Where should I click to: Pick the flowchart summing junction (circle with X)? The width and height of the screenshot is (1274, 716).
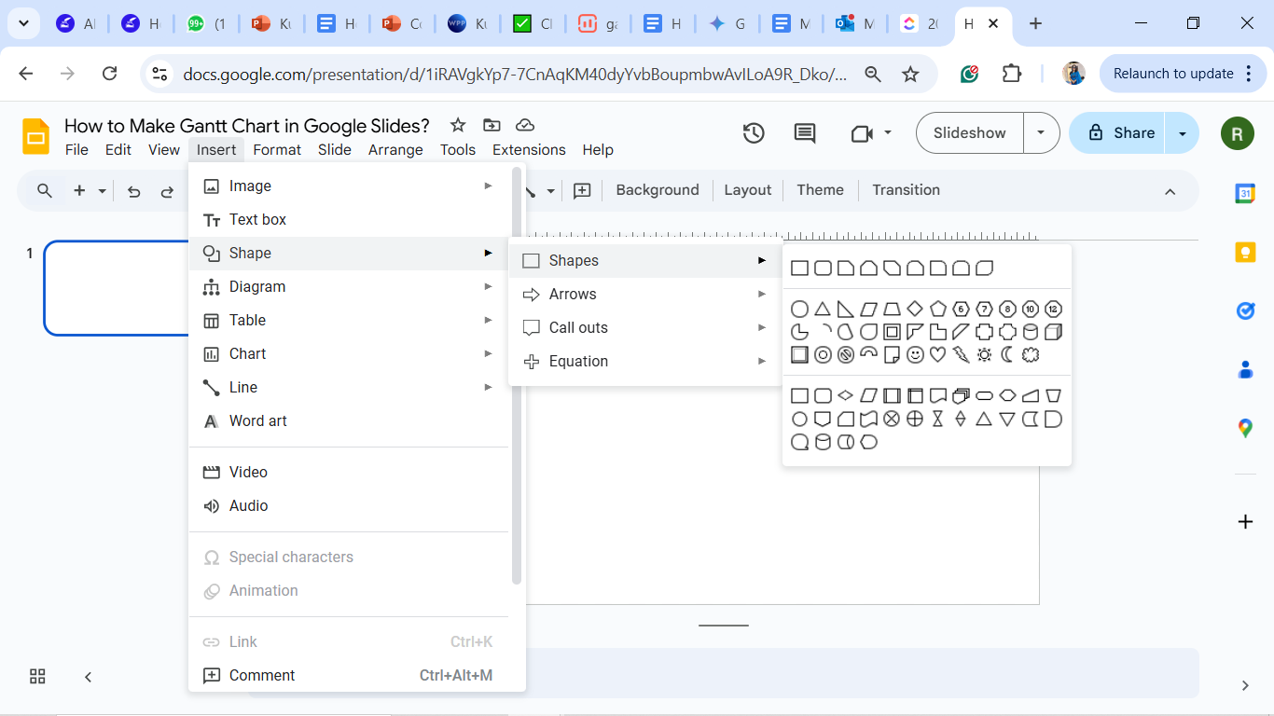[892, 420]
